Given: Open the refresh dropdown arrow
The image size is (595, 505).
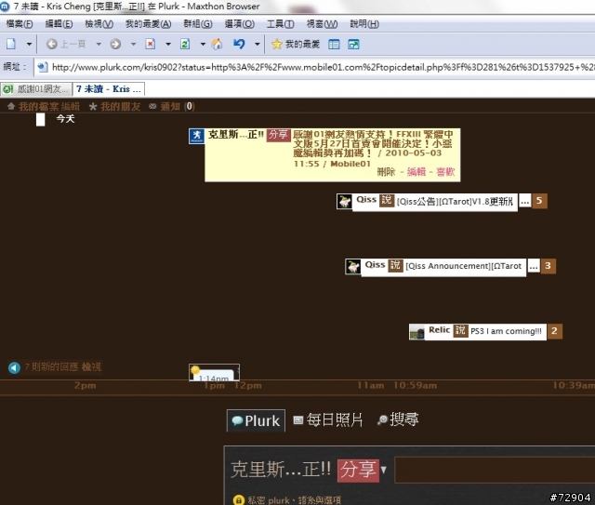Looking at the screenshot, I should [x=203, y=44].
